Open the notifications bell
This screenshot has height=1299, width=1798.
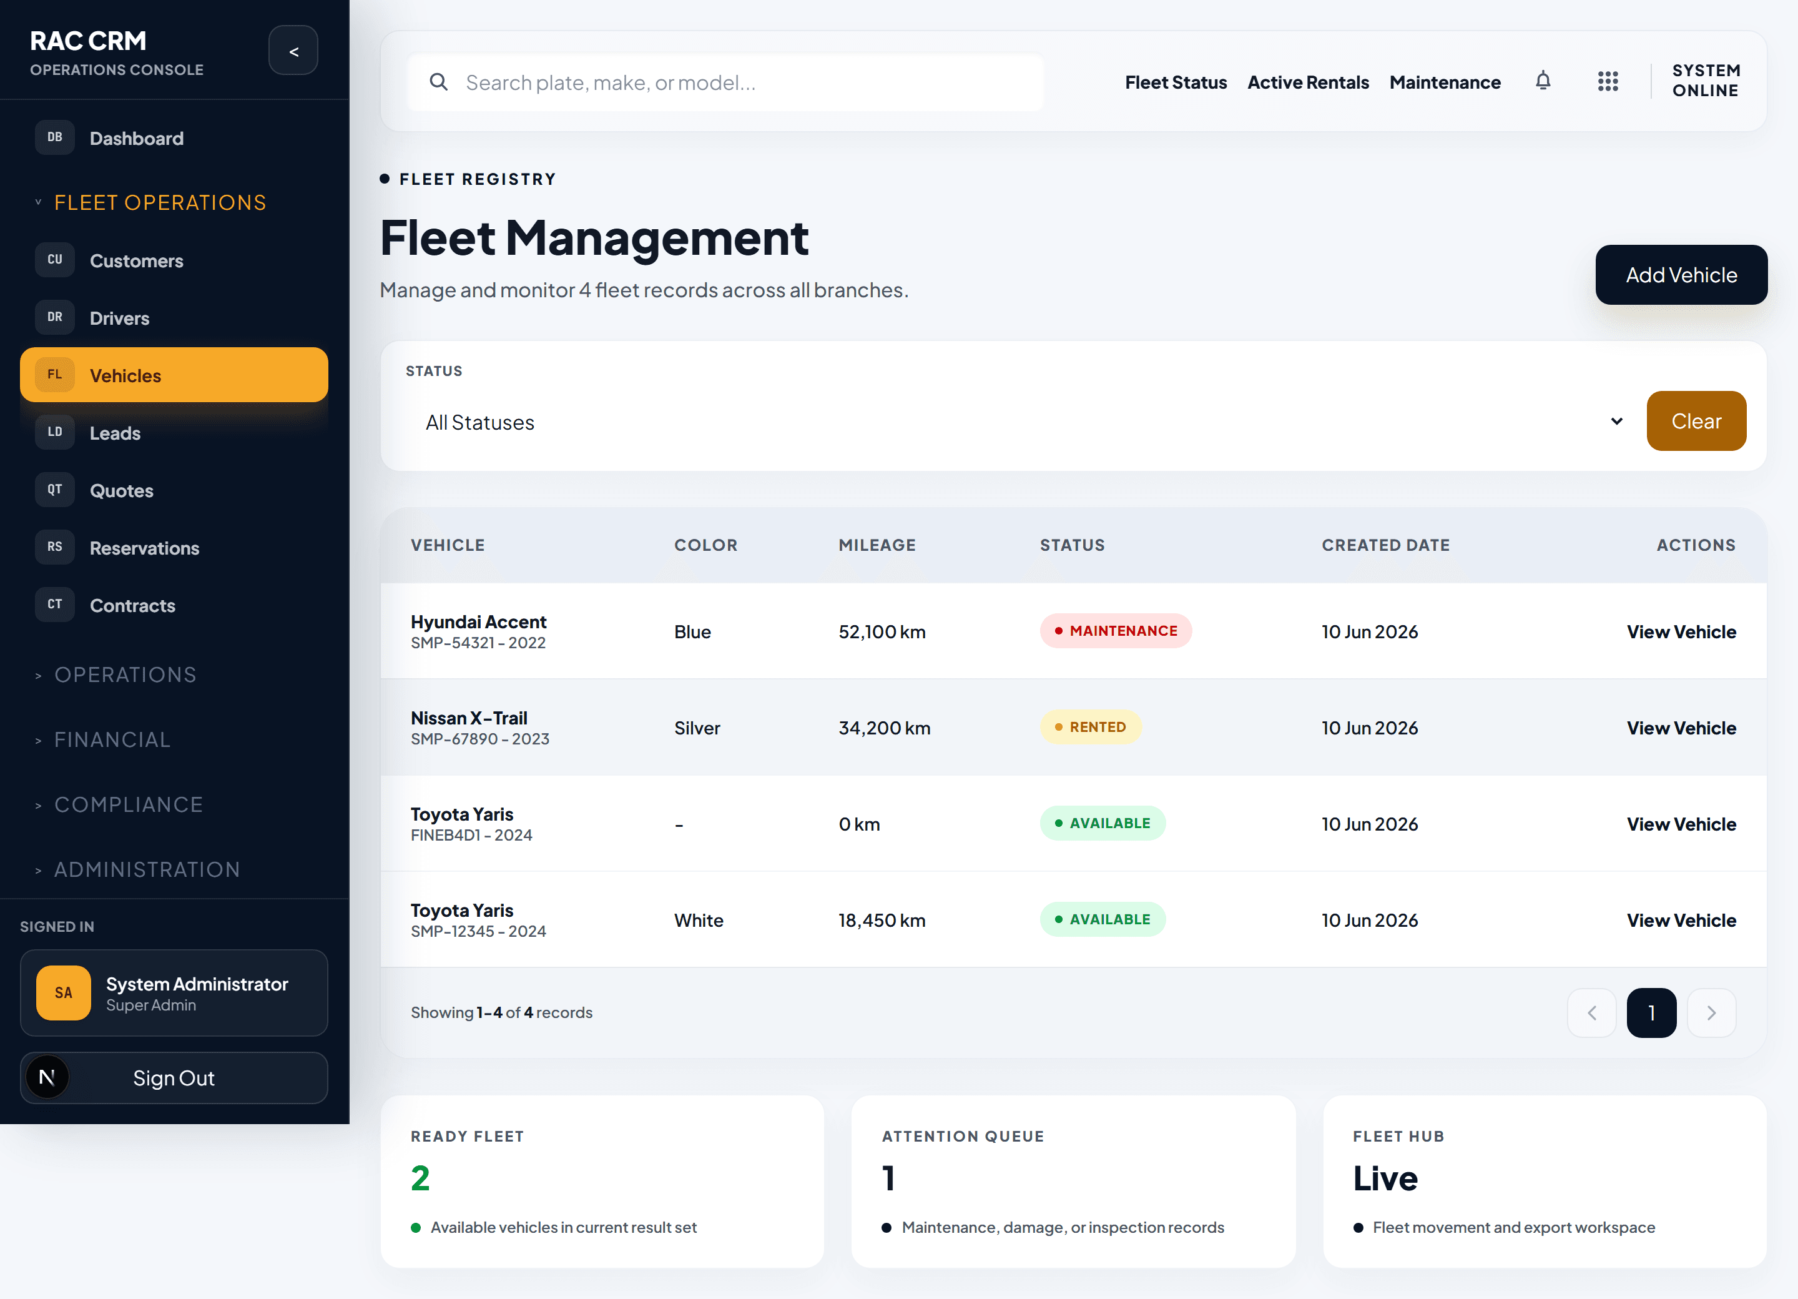(x=1543, y=81)
